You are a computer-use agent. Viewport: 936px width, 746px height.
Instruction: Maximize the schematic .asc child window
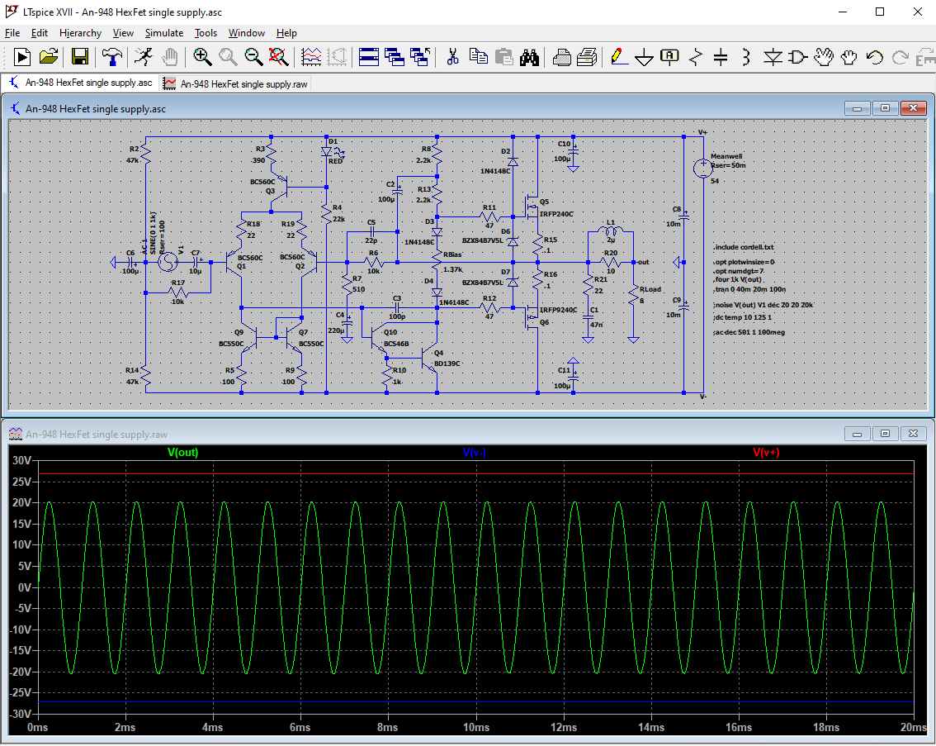(885, 108)
